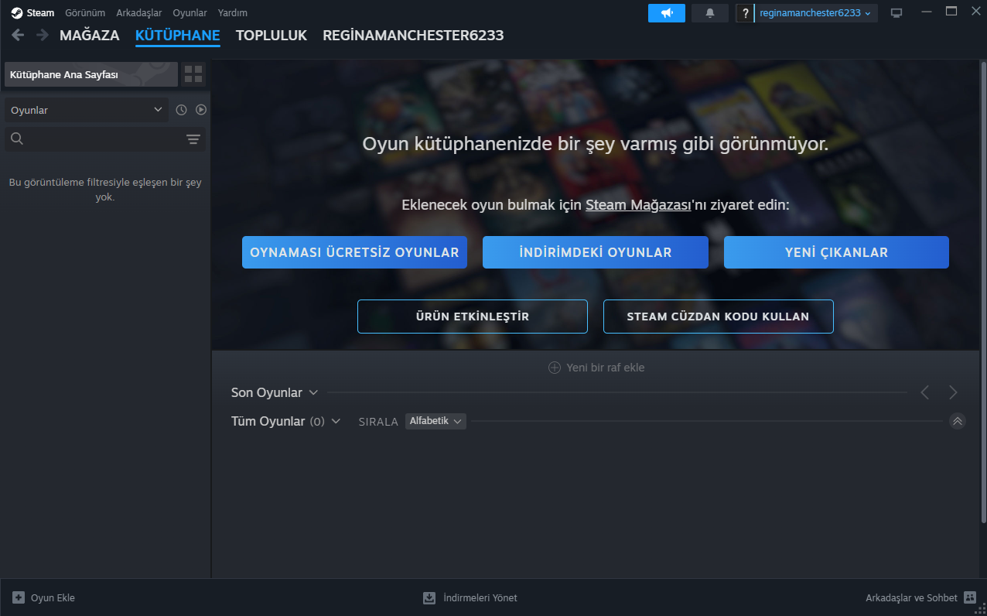Click OYNAMASI ÜCRETSİZ OYUNLAR button
Viewport: 987px width, 616px height.
click(x=354, y=252)
